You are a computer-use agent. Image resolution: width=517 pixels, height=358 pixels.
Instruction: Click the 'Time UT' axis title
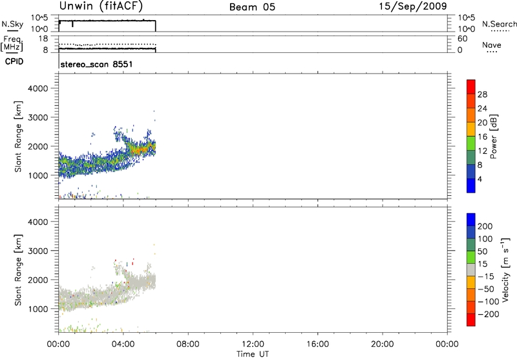[x=253, y=353]
